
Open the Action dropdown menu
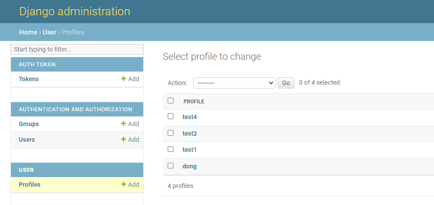[234, 83]
